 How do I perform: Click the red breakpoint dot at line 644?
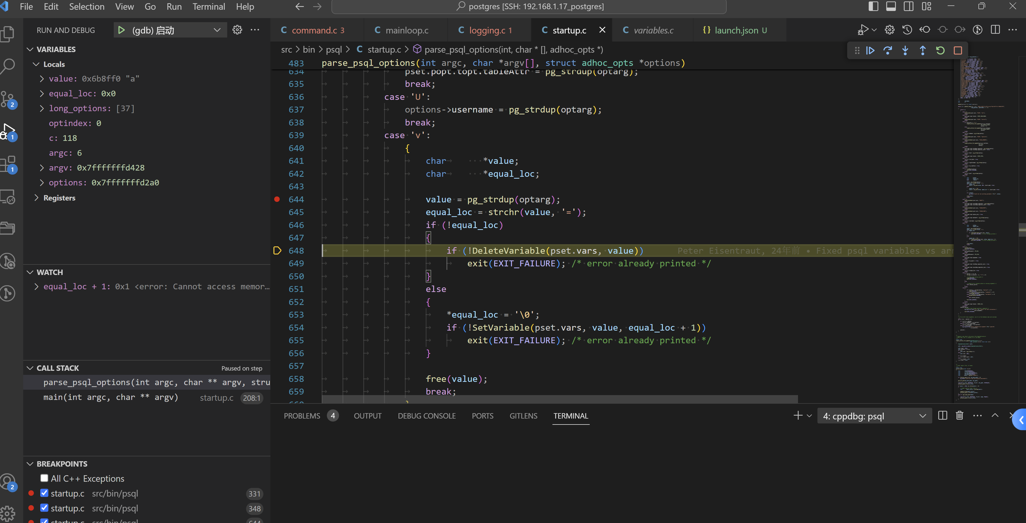(x=277, y=199)
